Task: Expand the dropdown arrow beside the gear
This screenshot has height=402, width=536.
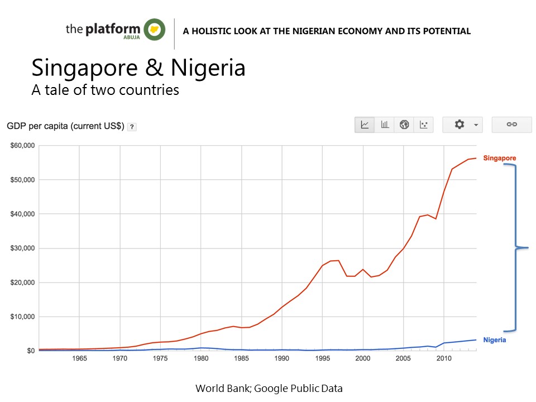Action: (x=476, y=125)
